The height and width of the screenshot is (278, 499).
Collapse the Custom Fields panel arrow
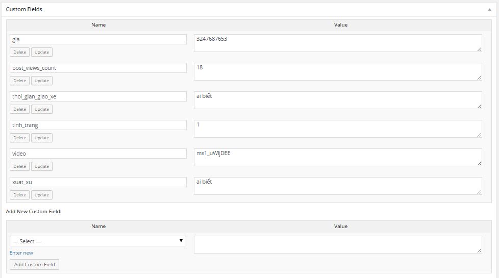click(x=489, y=9)
